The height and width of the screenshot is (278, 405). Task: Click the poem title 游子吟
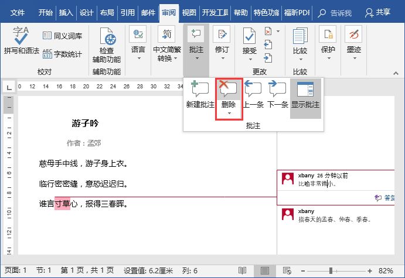[x=85, y=123]
